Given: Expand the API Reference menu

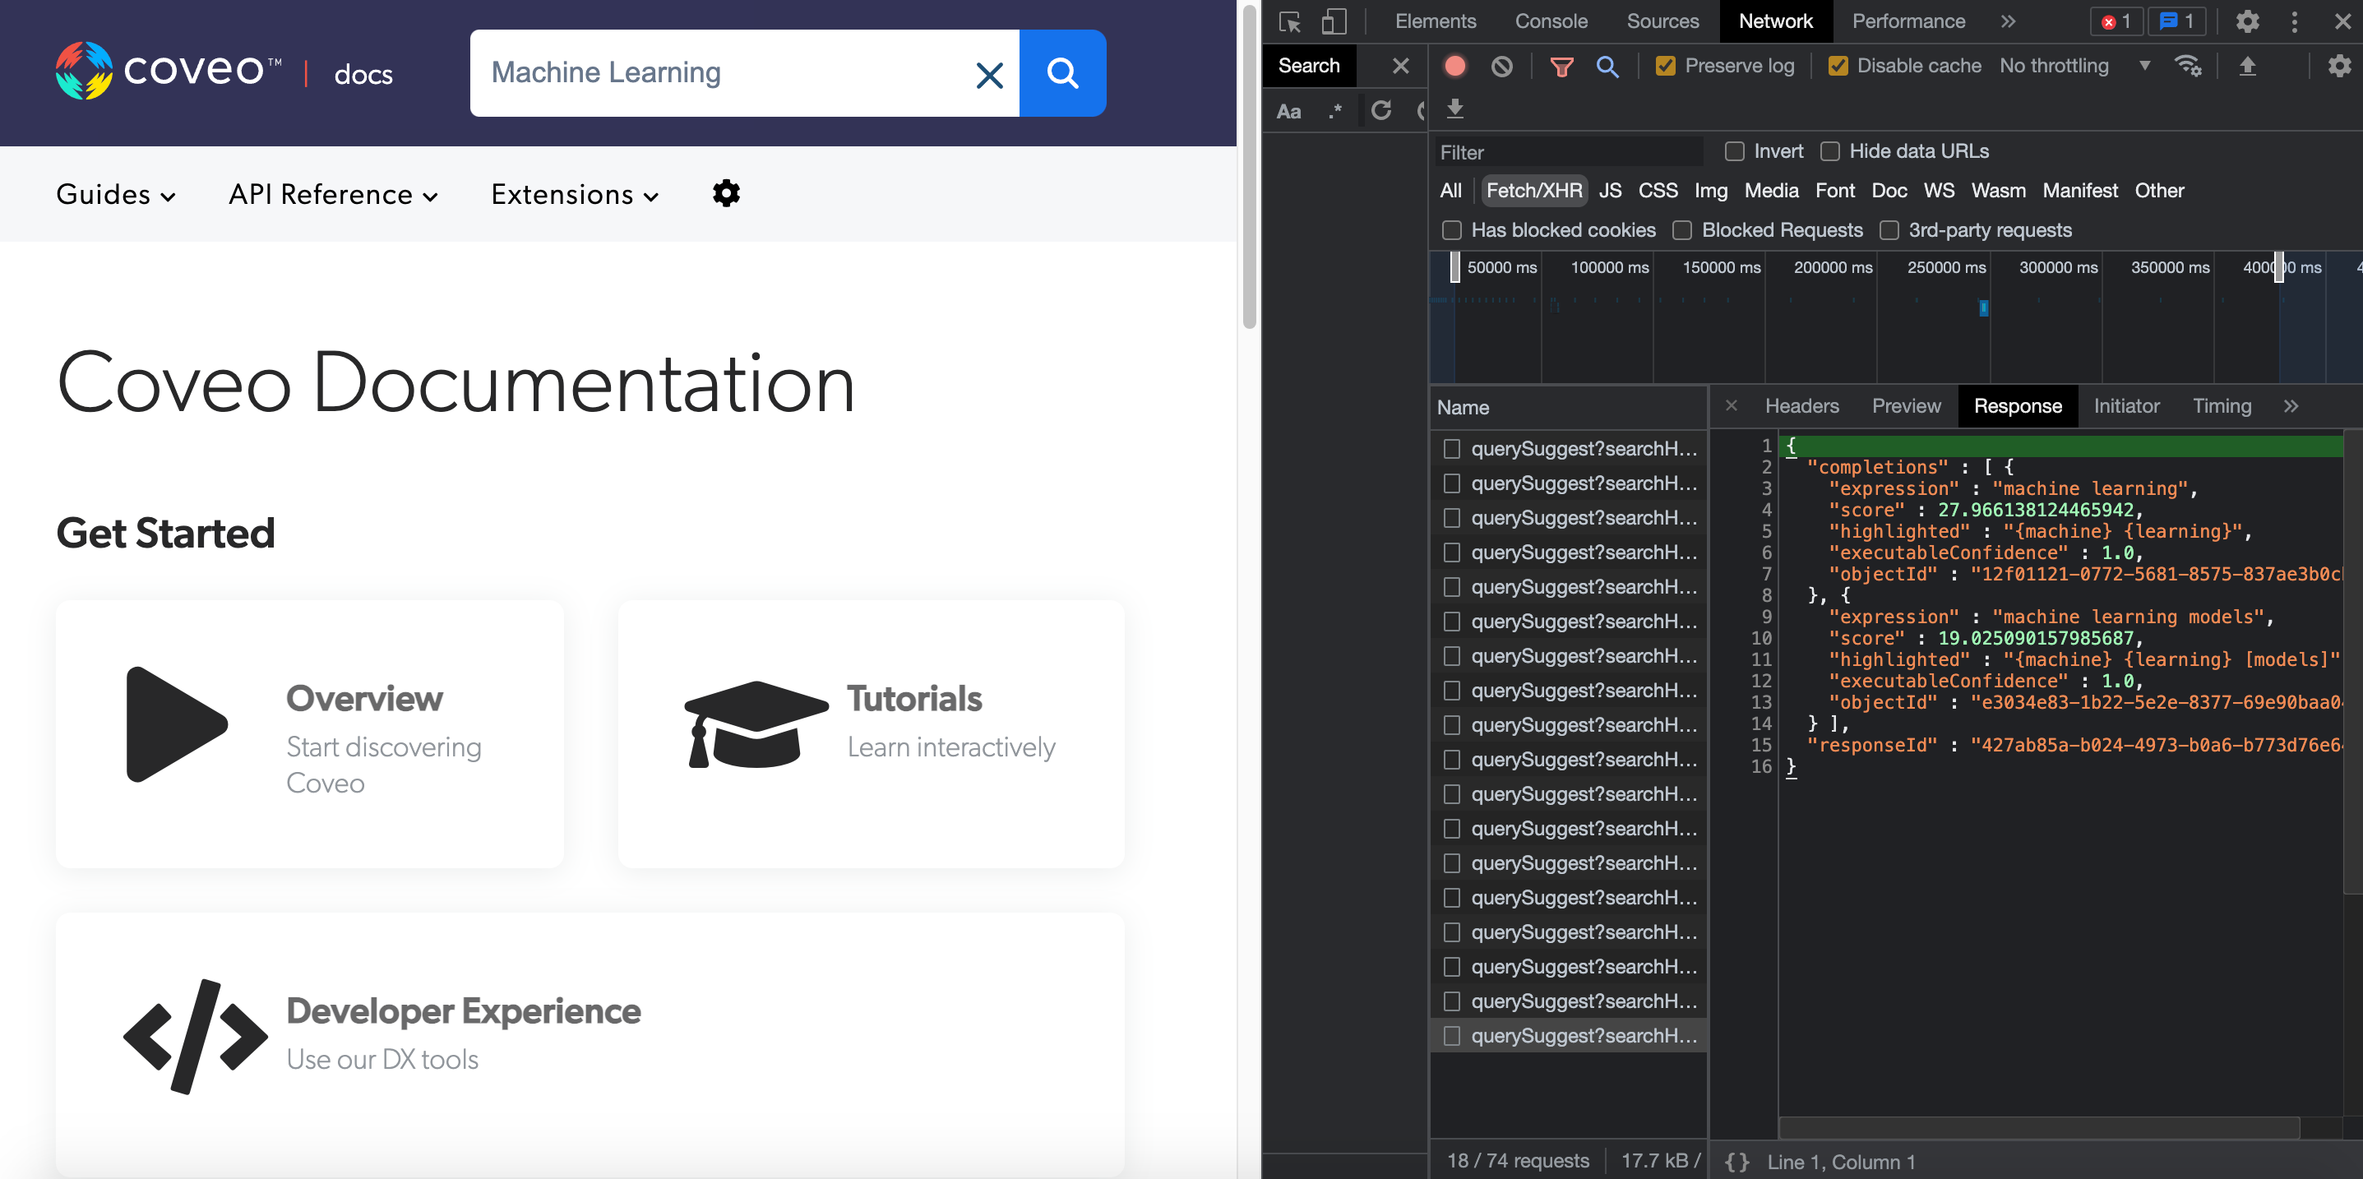Looking at the screenshot, I should tap(333, 195).
